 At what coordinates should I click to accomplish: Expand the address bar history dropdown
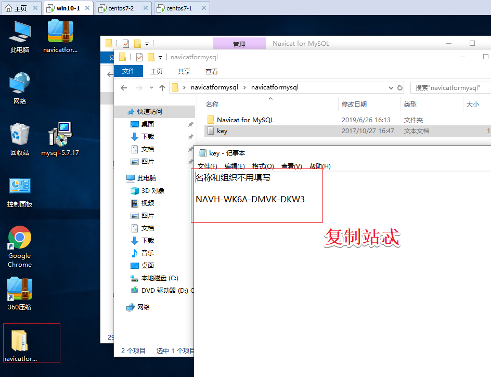391,88
